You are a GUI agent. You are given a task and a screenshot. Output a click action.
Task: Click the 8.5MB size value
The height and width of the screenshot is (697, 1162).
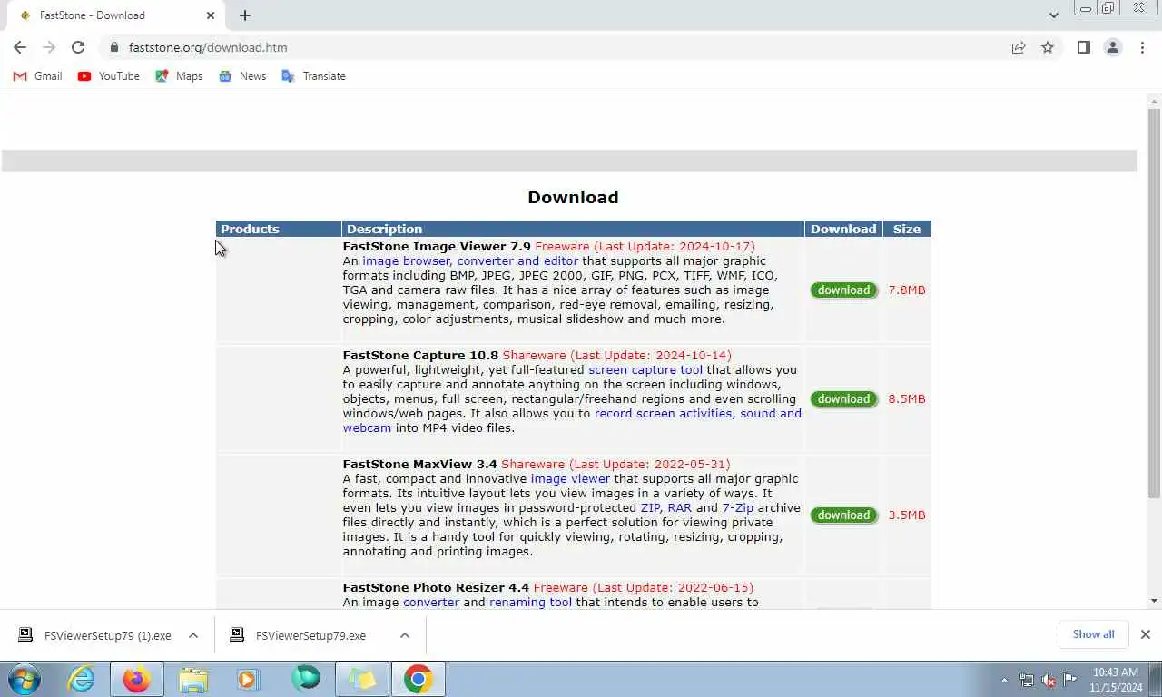pos(907,398)
